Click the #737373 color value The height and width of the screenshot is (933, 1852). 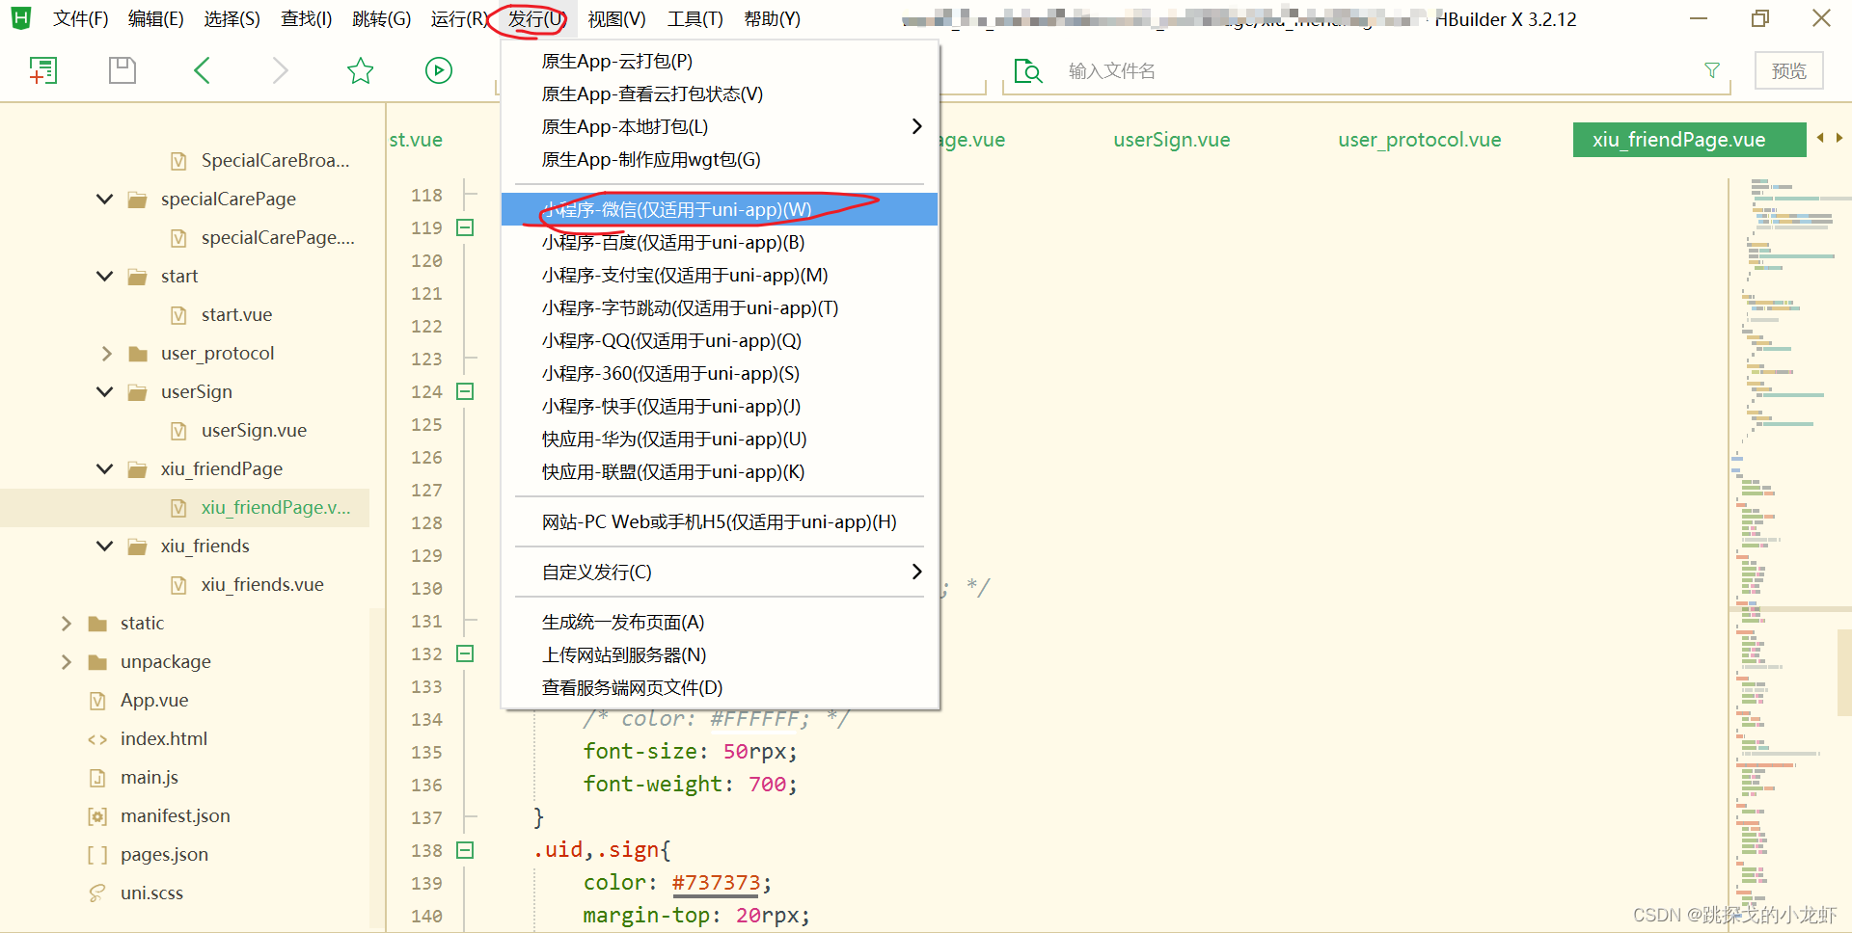[x=716, y=882]
